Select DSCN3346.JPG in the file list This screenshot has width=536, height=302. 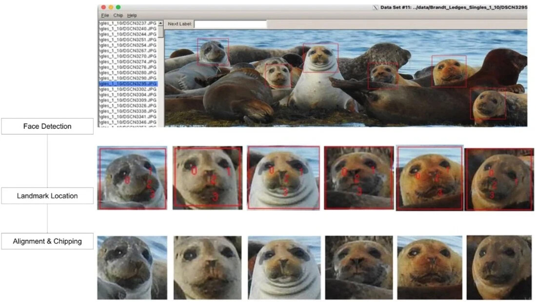pos(128,122)
